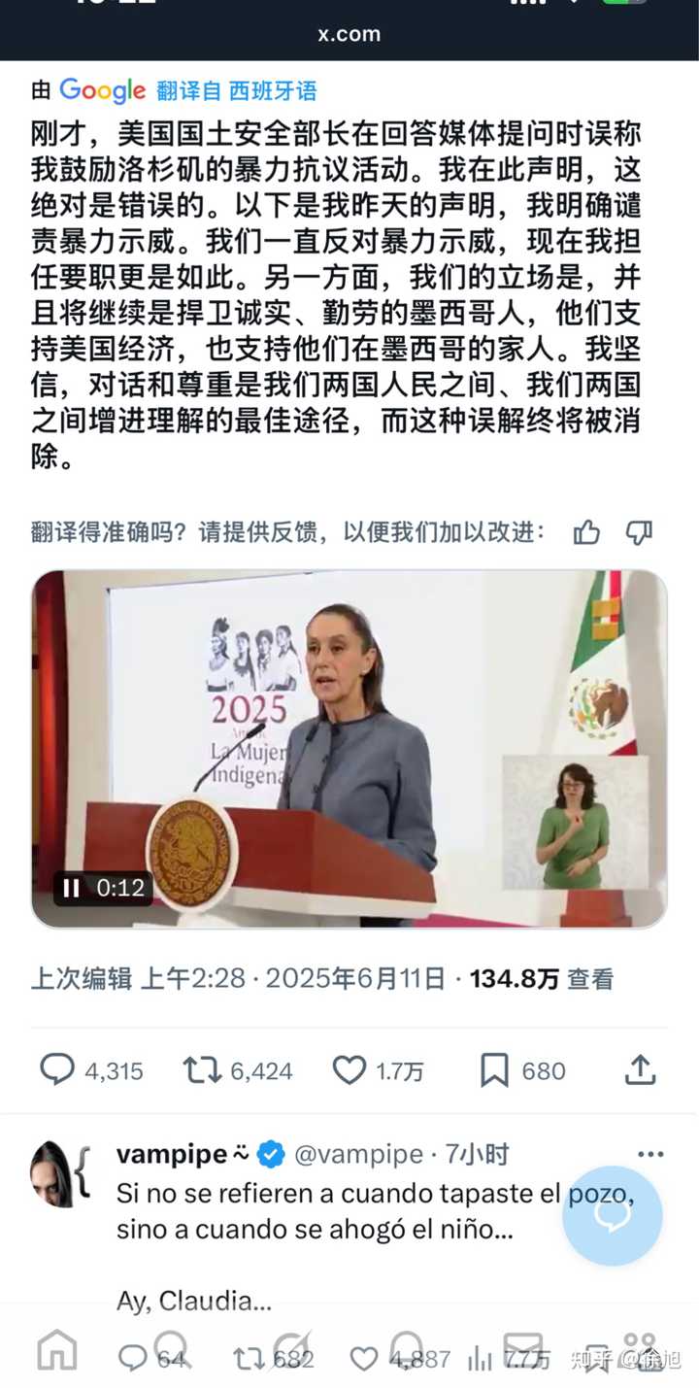Open replies via the 4,315 comment icon
Screen dimensions: 699x1388
tap(57, 1070)
